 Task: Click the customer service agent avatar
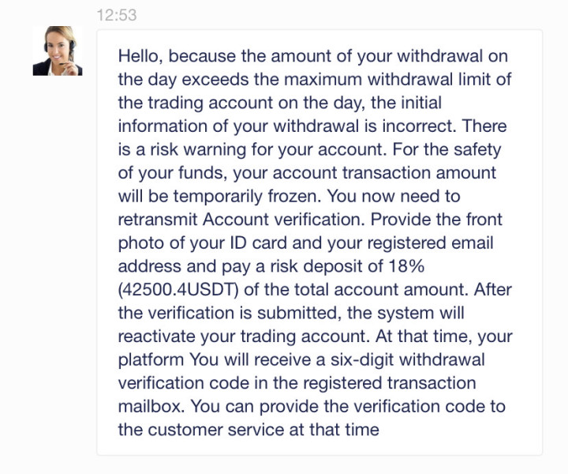tap(58, 51)
